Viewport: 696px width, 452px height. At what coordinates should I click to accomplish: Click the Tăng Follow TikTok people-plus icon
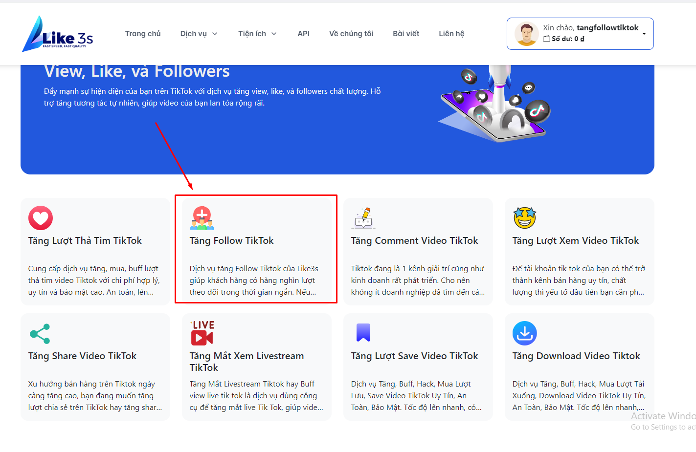point(202,218)
